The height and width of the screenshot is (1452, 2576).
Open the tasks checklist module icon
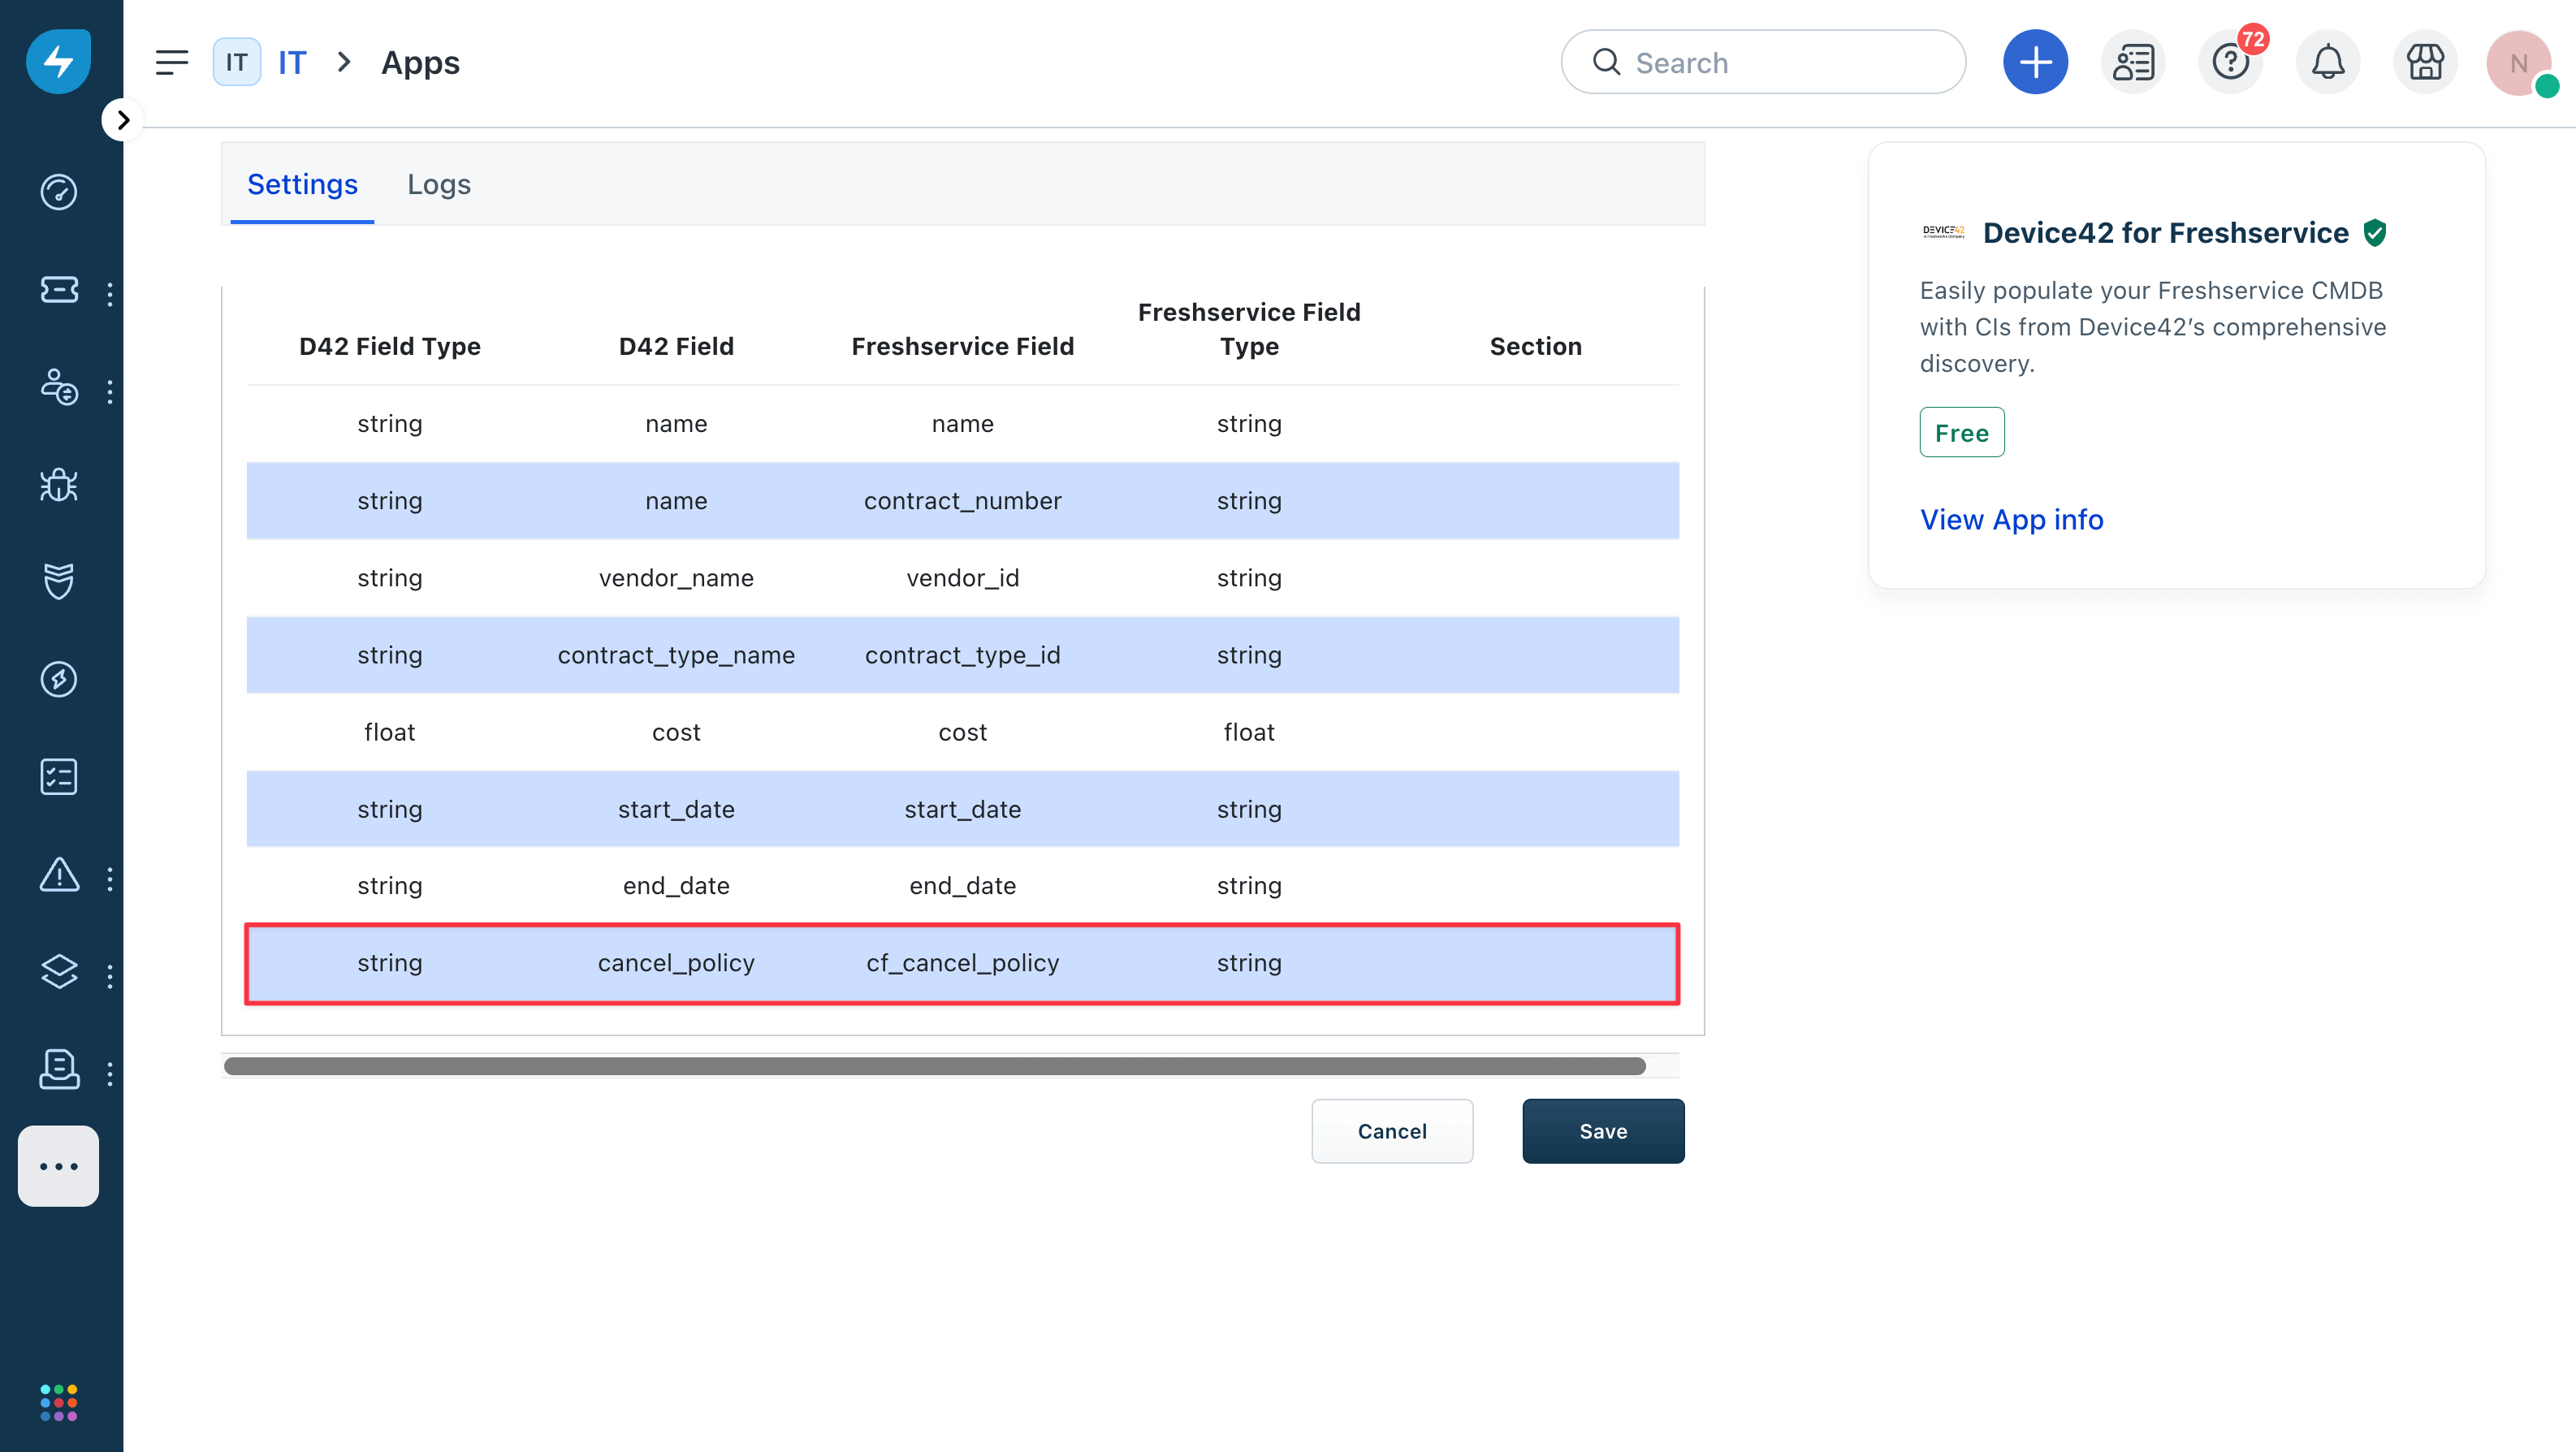tap(58, 776)
